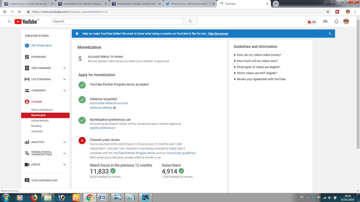Click the YouTube logo
The image size is (360, 202).
[x=26, y=22]
